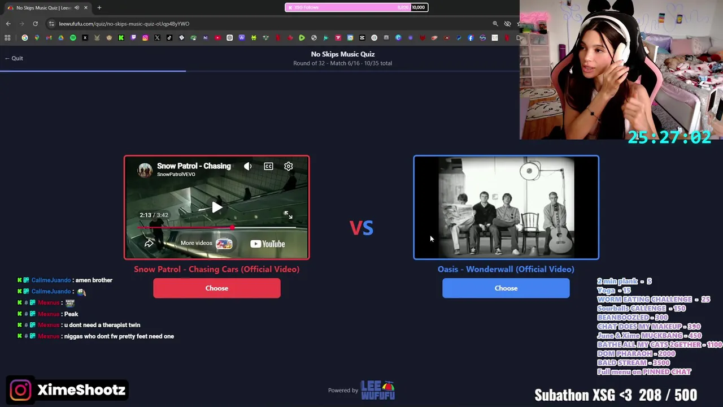Image resolution: width=723 pixels, height=407 pixels.
Task: Open the Google Maps bookmark
Action: coord(37,38)
